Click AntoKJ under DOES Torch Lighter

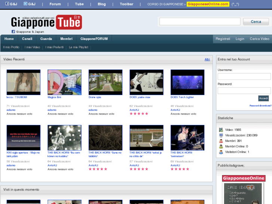pyautogui.click(x=175, y=110)
